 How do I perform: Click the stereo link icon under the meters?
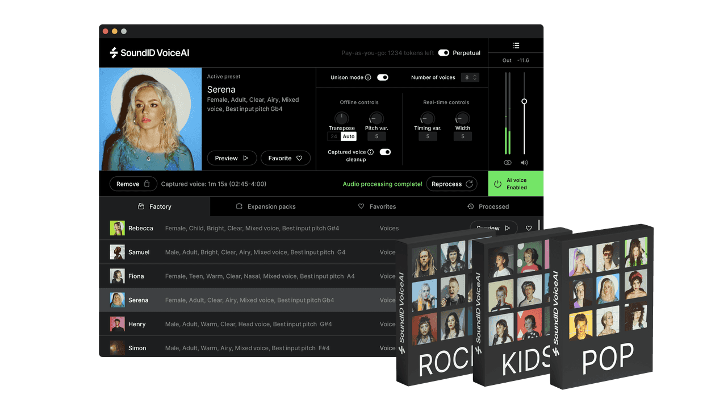coord(508,163)
